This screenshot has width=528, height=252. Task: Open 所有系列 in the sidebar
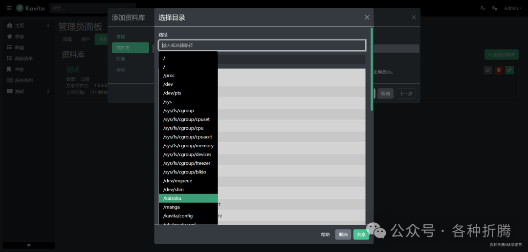(23, 80)
